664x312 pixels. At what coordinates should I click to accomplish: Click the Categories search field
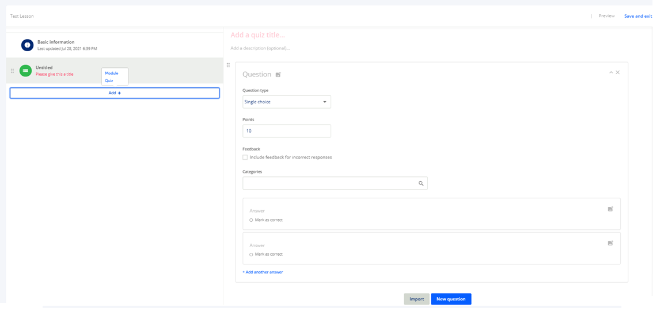(x=335, y=183)
